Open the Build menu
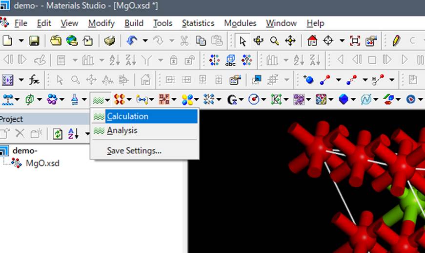The height and width of the screenshot is (253, 425). [x=134, y=23]
